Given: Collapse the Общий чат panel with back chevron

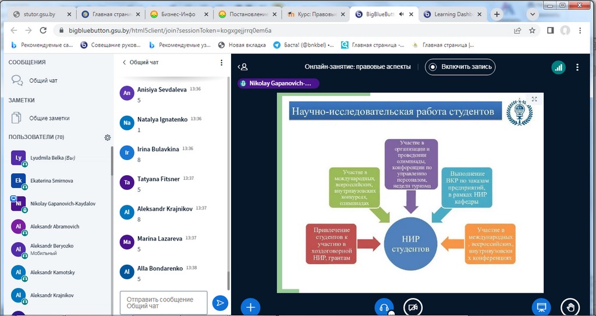Looking at the screenshot, I should click(124, 62).
